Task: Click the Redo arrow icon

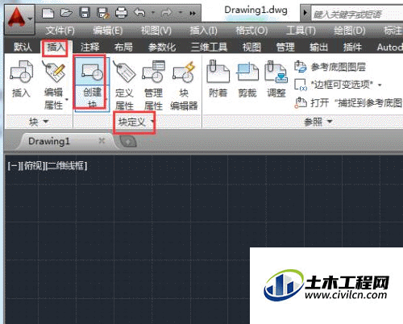Action: tap(167, 13)
